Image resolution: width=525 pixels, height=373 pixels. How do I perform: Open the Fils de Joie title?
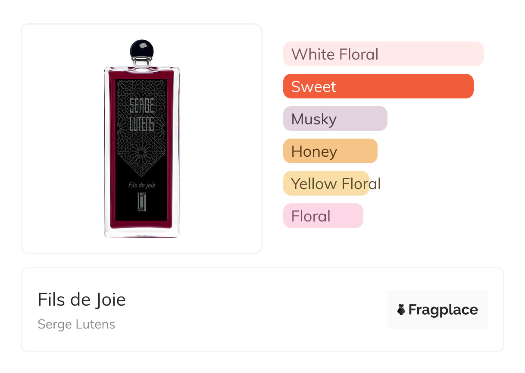point(81,300)
